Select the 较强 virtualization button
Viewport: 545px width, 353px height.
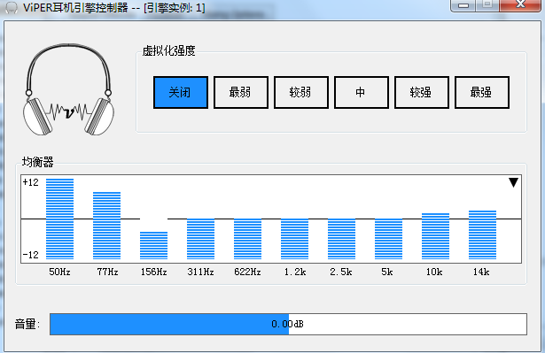pyautogui.click(x=422, y=93)
